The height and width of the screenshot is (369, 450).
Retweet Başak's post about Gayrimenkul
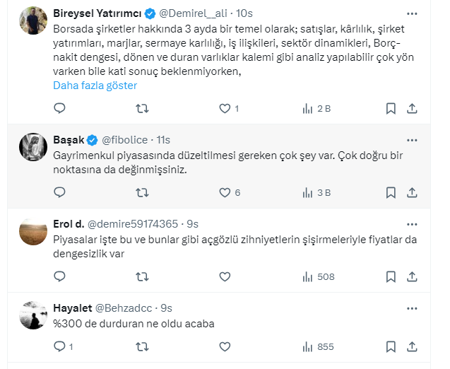142,192
